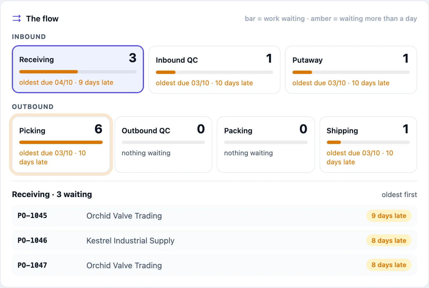Image resolution: width=429 pixels, height=288 pixels.
Task: Click the Putaway progress bar
Action: [x=351, y=72]
